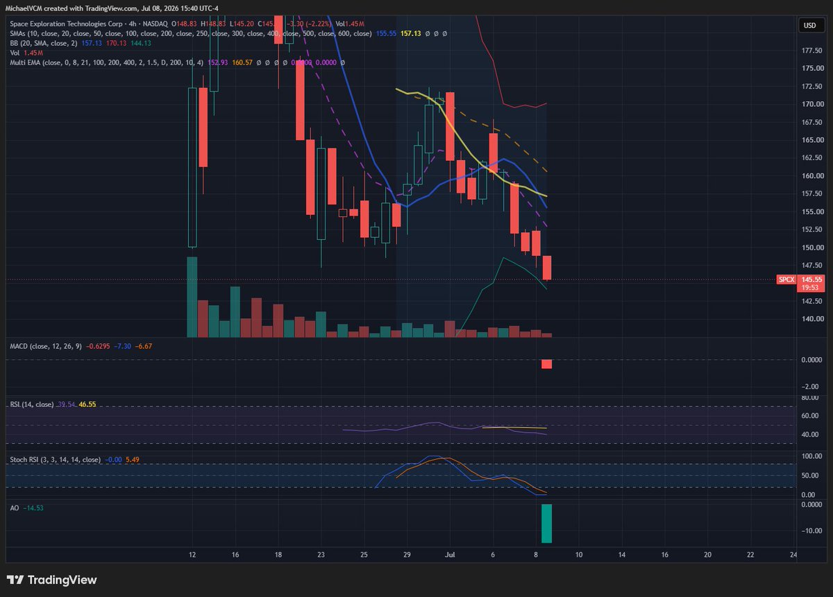Click the red MACD histogram bar
This screenshot has width=833, height=597.
point(546,364)
